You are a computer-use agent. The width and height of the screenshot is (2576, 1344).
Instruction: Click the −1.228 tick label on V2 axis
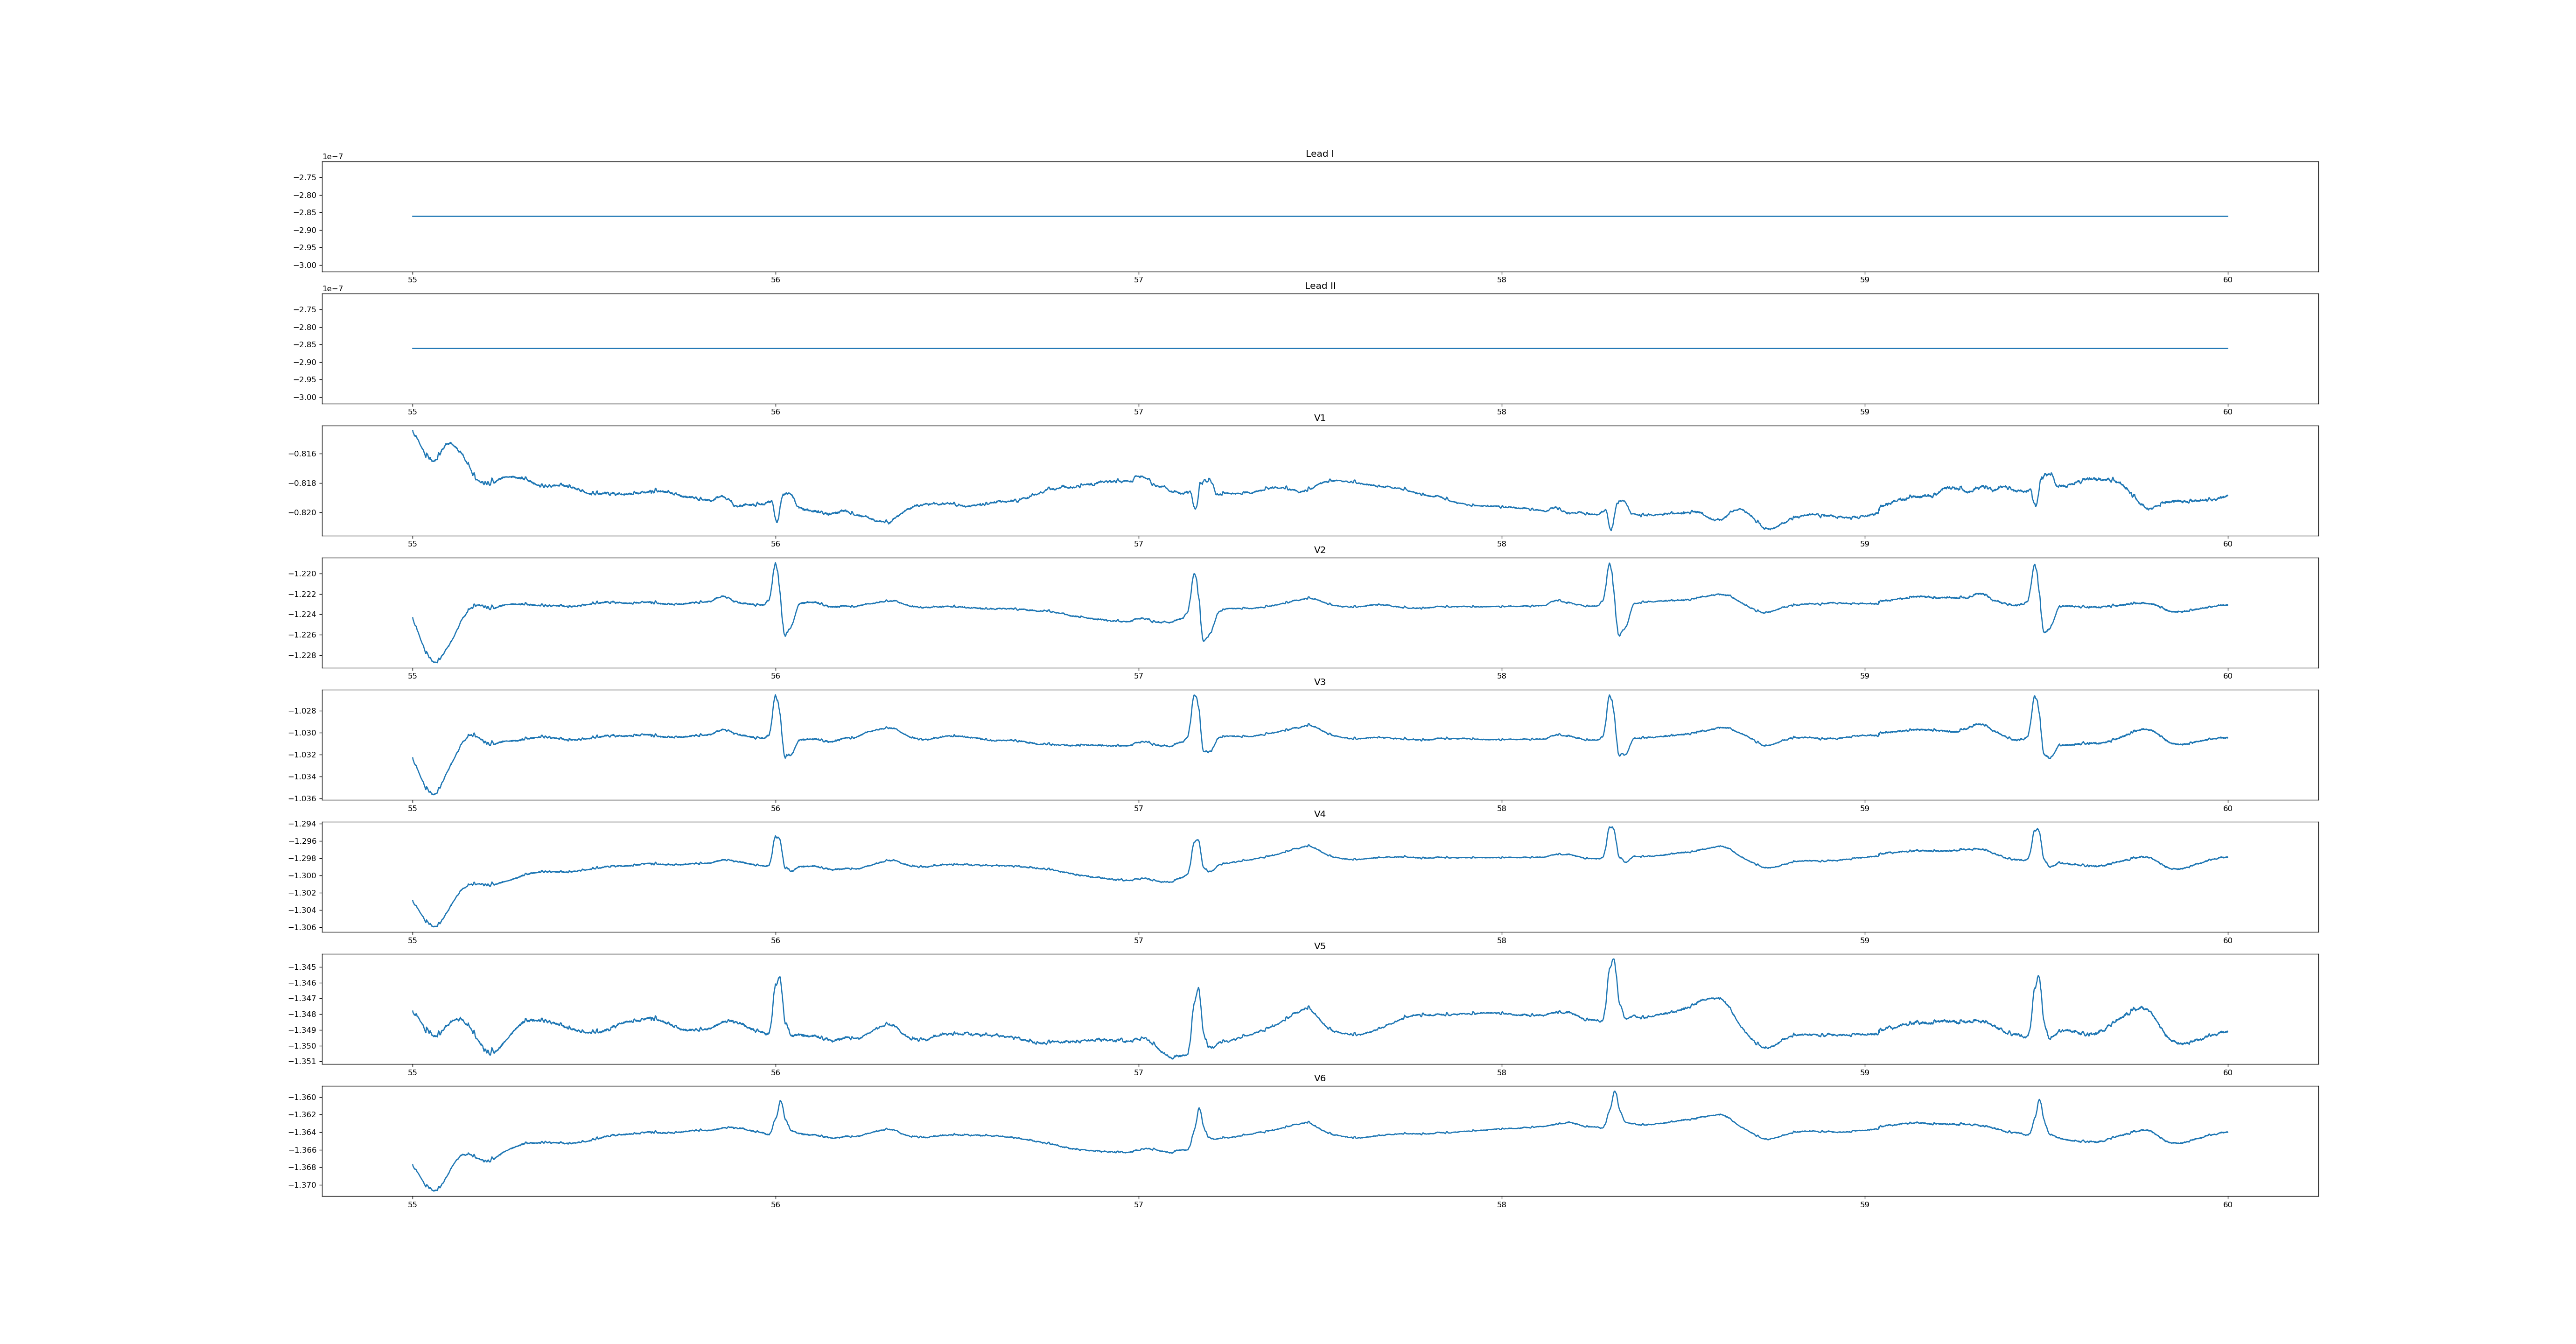point(303,656)
